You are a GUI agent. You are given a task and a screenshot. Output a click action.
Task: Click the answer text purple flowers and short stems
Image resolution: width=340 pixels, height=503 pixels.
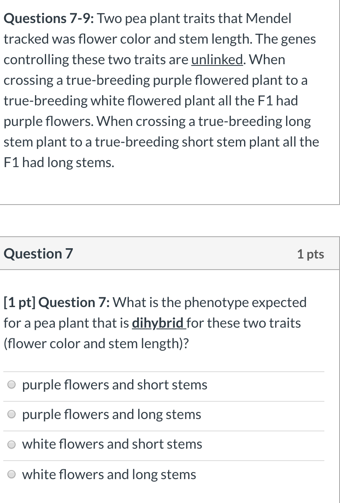click(x=115, y=384)
